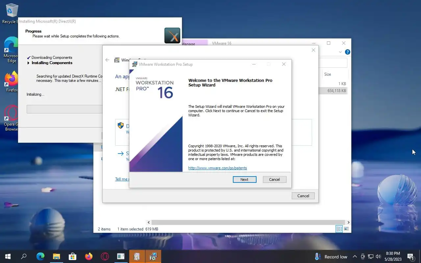
Task: Click the horizontal scrollbar left arrow in Explorer
Action: click(x=149, y=222)
